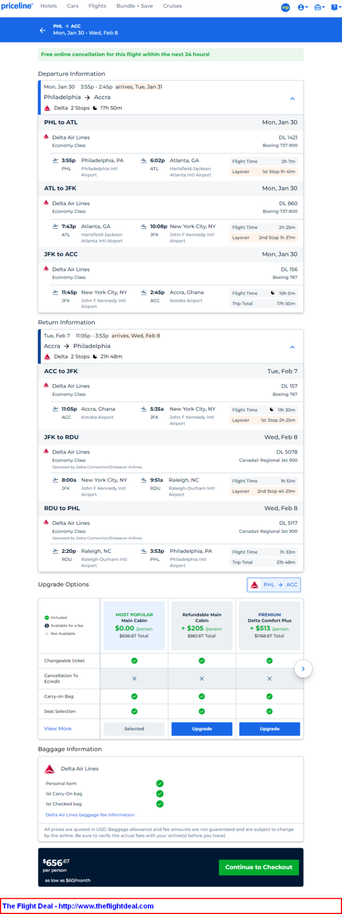Open the help question mark menu

pos(335,7)
